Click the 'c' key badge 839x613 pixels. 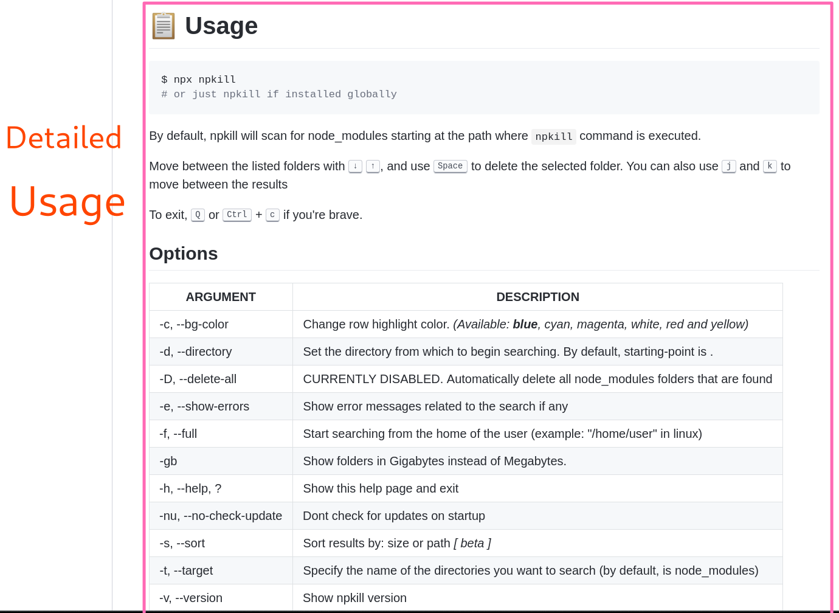click(x=272, y=215)
